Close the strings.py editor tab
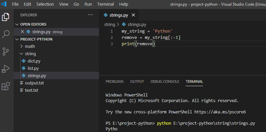 coord(133,15)
